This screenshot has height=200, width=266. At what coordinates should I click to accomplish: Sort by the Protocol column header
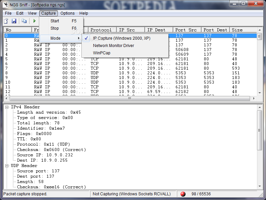pos(102,30)
